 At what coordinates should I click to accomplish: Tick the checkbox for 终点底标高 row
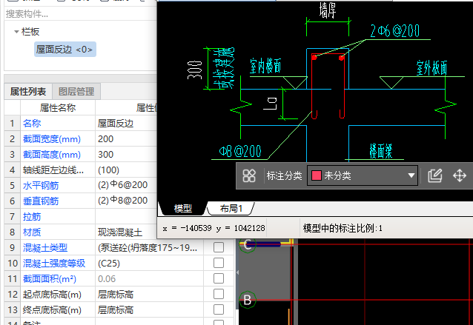click(219, 310)
